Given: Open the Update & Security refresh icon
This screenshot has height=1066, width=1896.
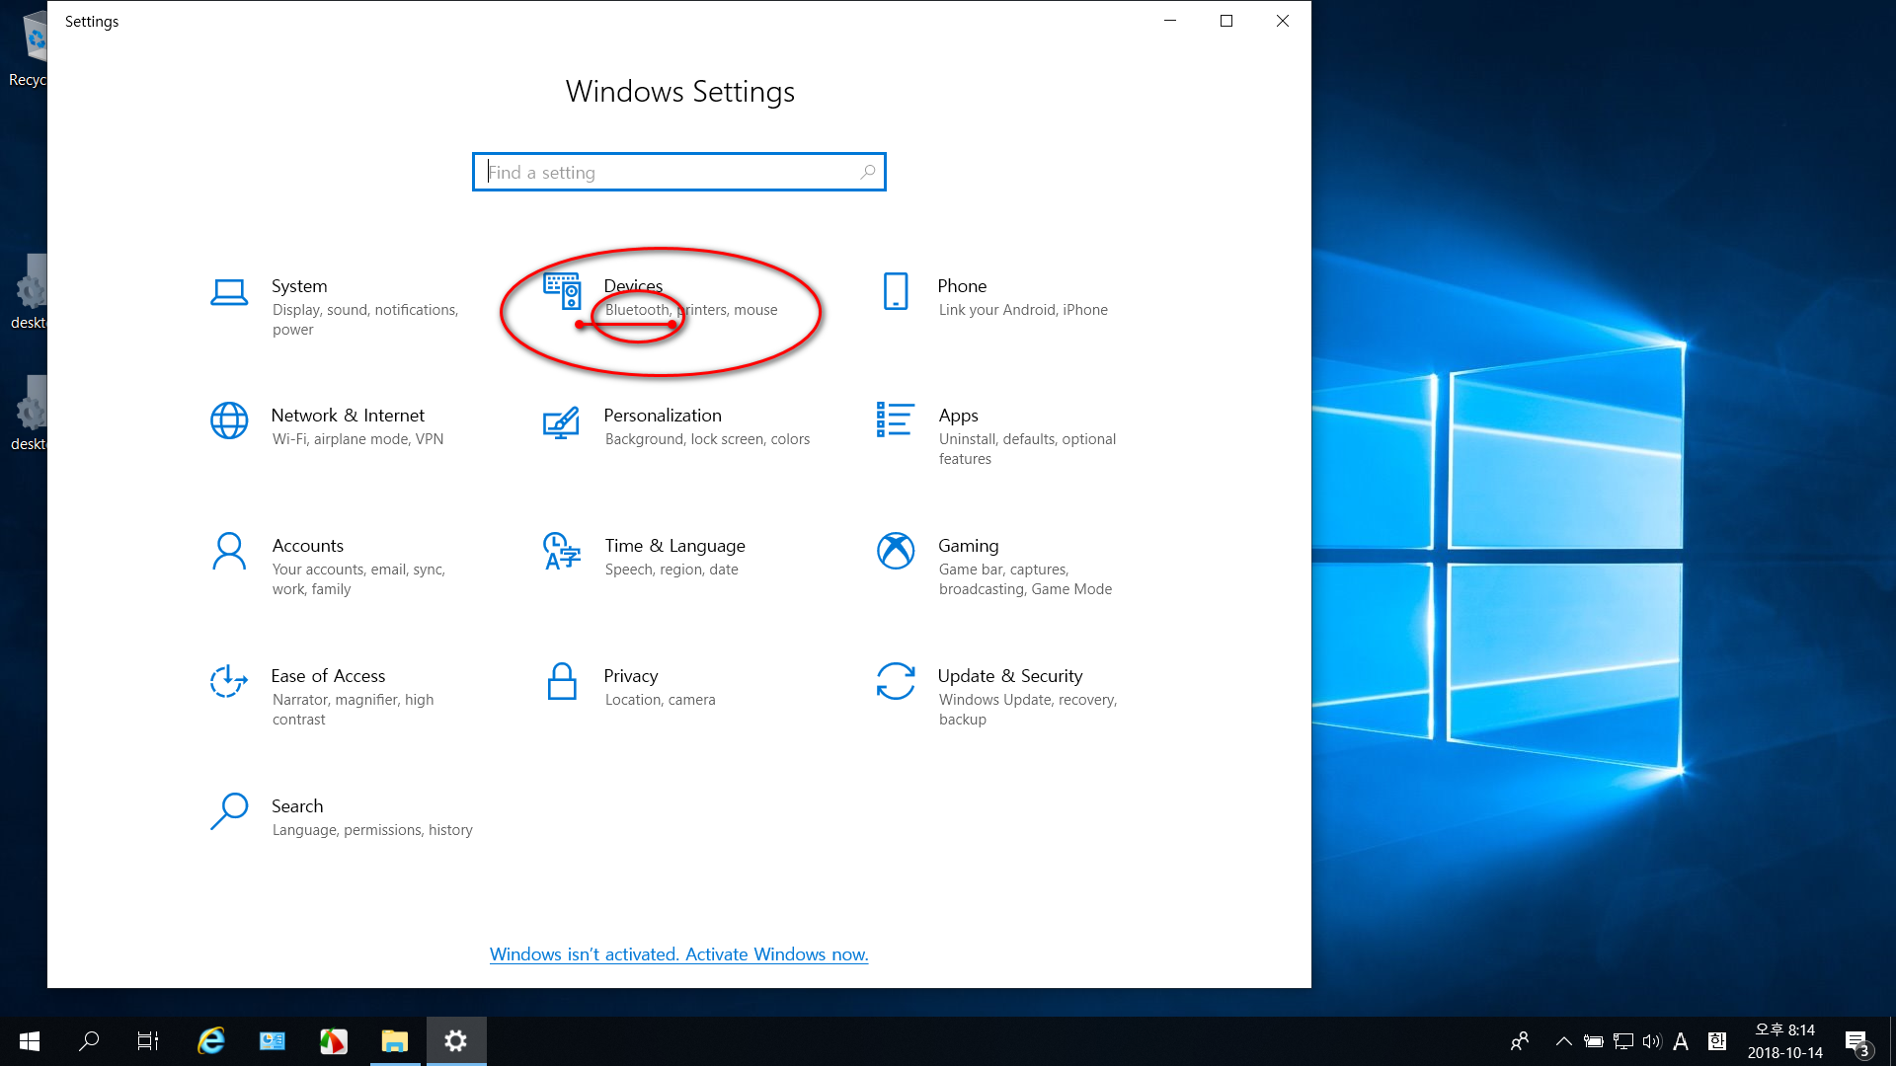Looking at the screenshot, I should coord(896,681).
